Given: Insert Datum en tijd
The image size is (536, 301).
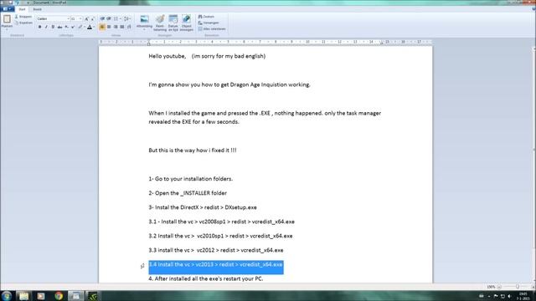Looking at the screenshot, I should pyautogui.click(x=173, y=23).
